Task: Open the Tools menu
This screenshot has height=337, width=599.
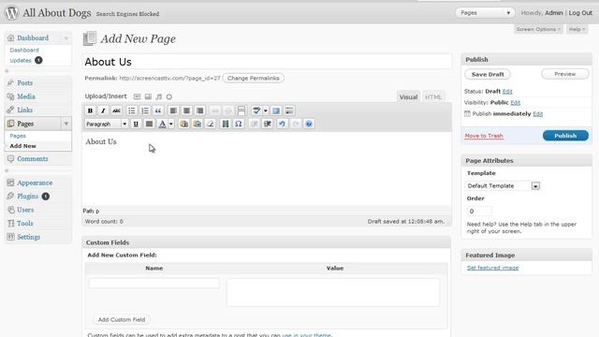Action: coord(25,224)
